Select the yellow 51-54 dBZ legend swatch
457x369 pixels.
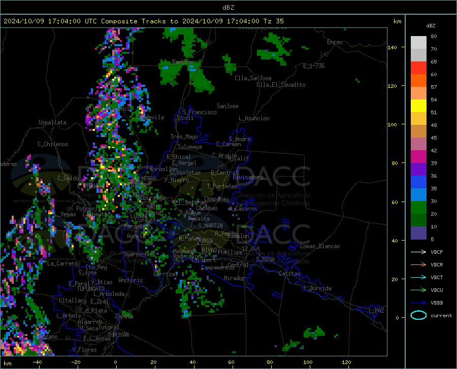pos(418,106)
